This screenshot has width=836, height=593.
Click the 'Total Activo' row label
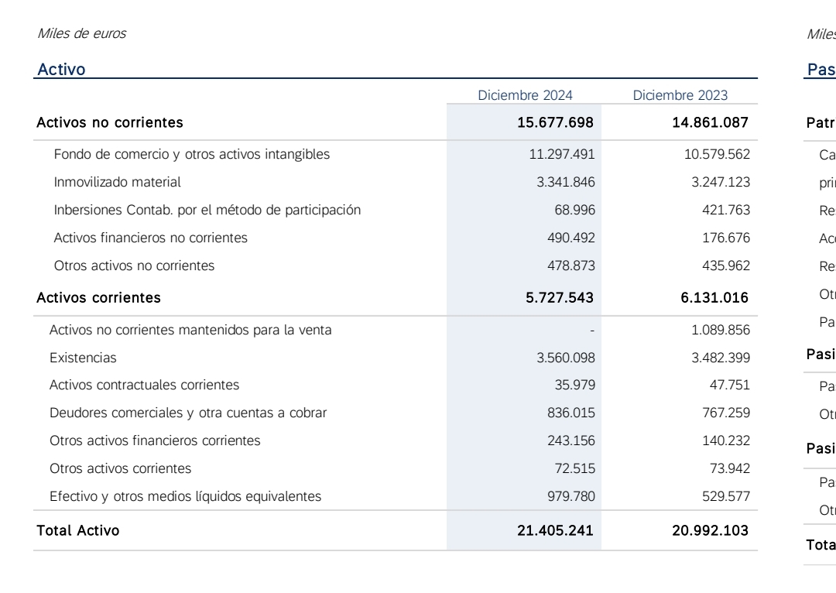[78, 530]
